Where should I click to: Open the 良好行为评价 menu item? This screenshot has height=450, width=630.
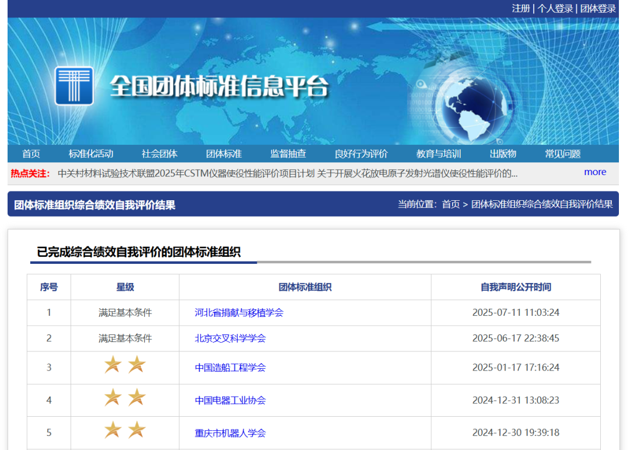[361, 154]
